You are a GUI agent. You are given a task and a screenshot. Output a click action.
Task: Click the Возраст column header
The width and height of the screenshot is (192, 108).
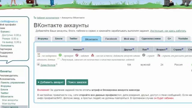pos(162,49)
